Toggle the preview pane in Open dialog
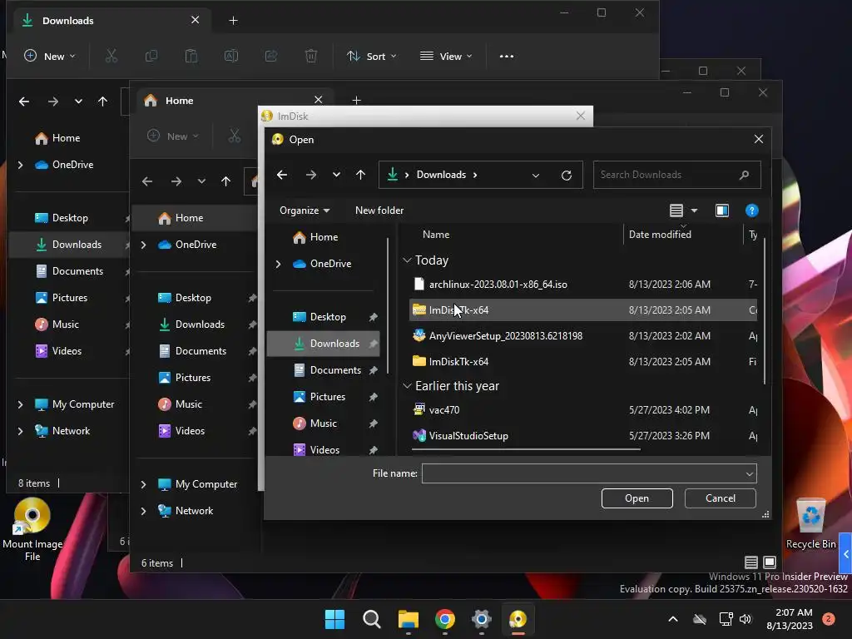The image size is (852, 639). (x=722, y=211)
